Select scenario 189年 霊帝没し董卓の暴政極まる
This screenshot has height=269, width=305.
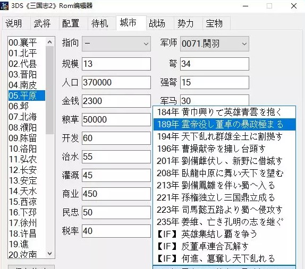tap(224, 124)
